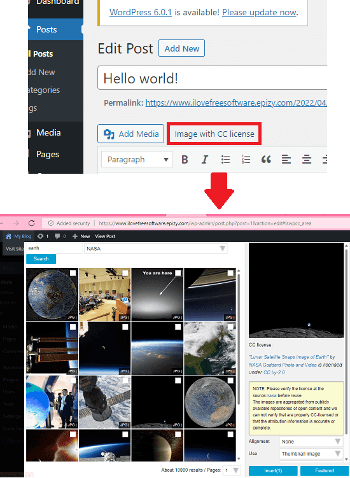The image size is (350, 478).
Task: Go forward in browser history
Action: [x=16, y=223]
